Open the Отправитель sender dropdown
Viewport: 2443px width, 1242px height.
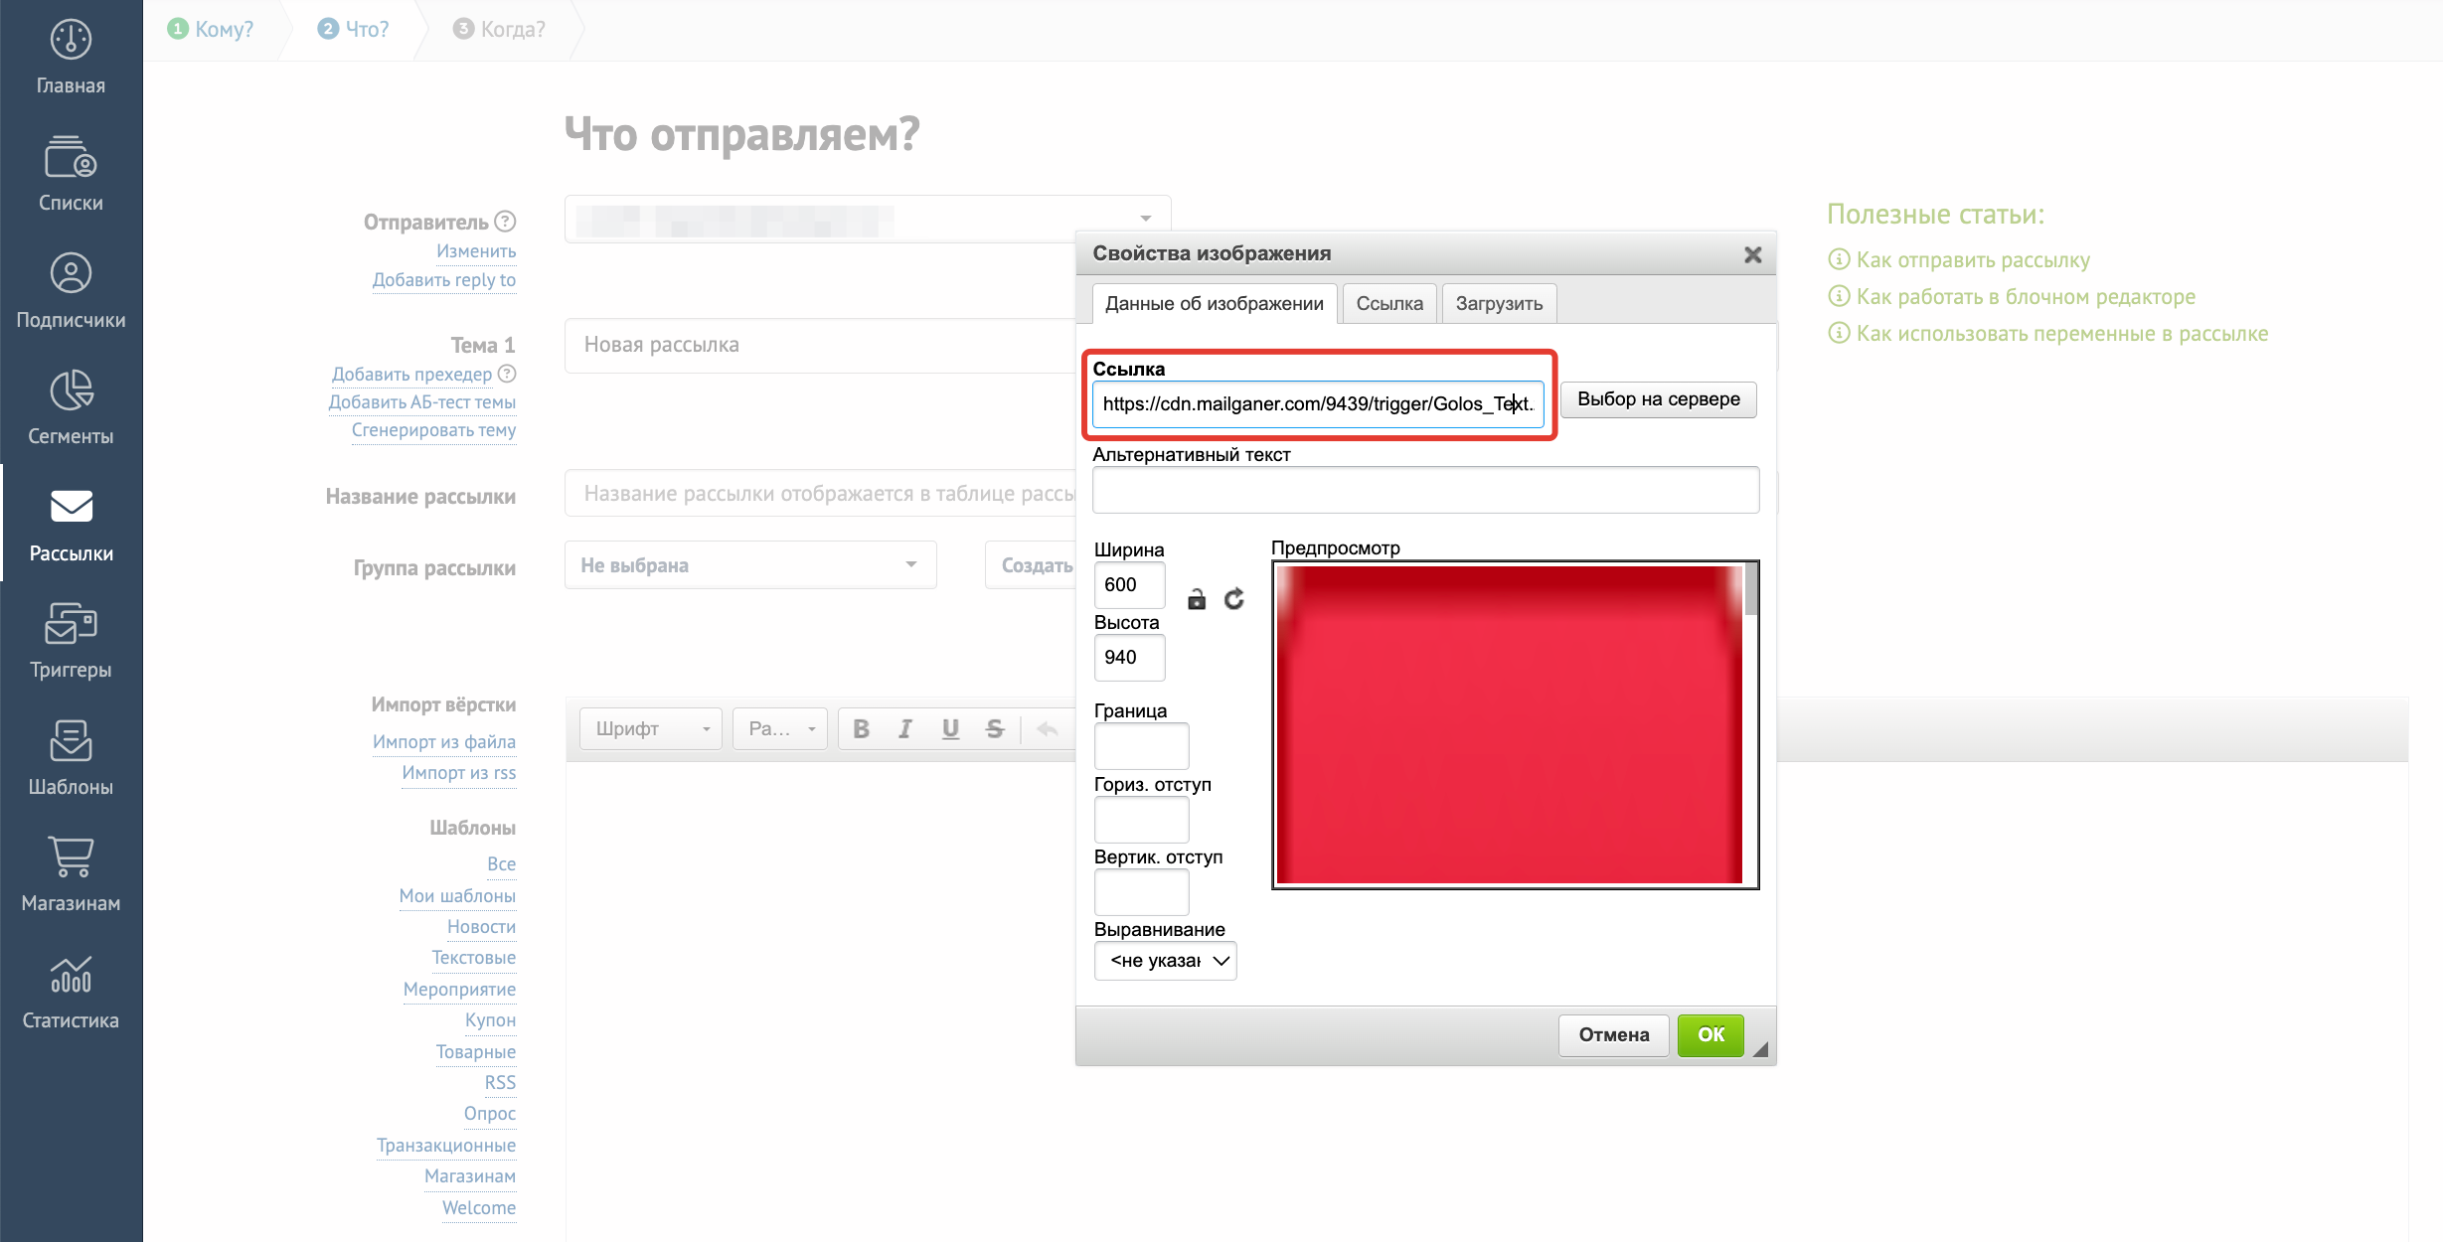tap(868, 219)
